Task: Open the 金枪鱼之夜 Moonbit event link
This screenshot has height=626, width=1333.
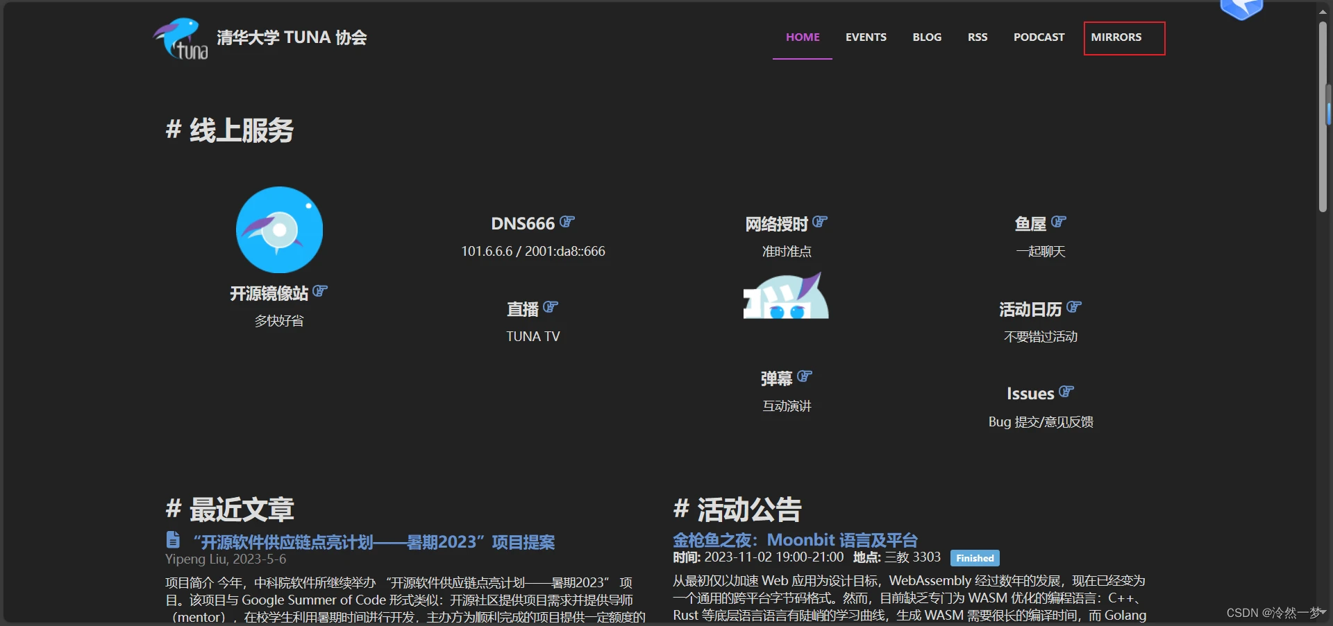Action: coord(795,540)
